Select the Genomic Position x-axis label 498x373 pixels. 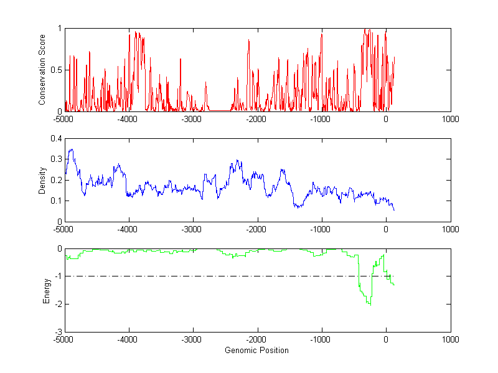coord(256,351)
